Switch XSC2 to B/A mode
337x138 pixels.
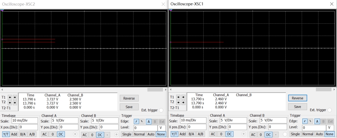tap(22, 134)
